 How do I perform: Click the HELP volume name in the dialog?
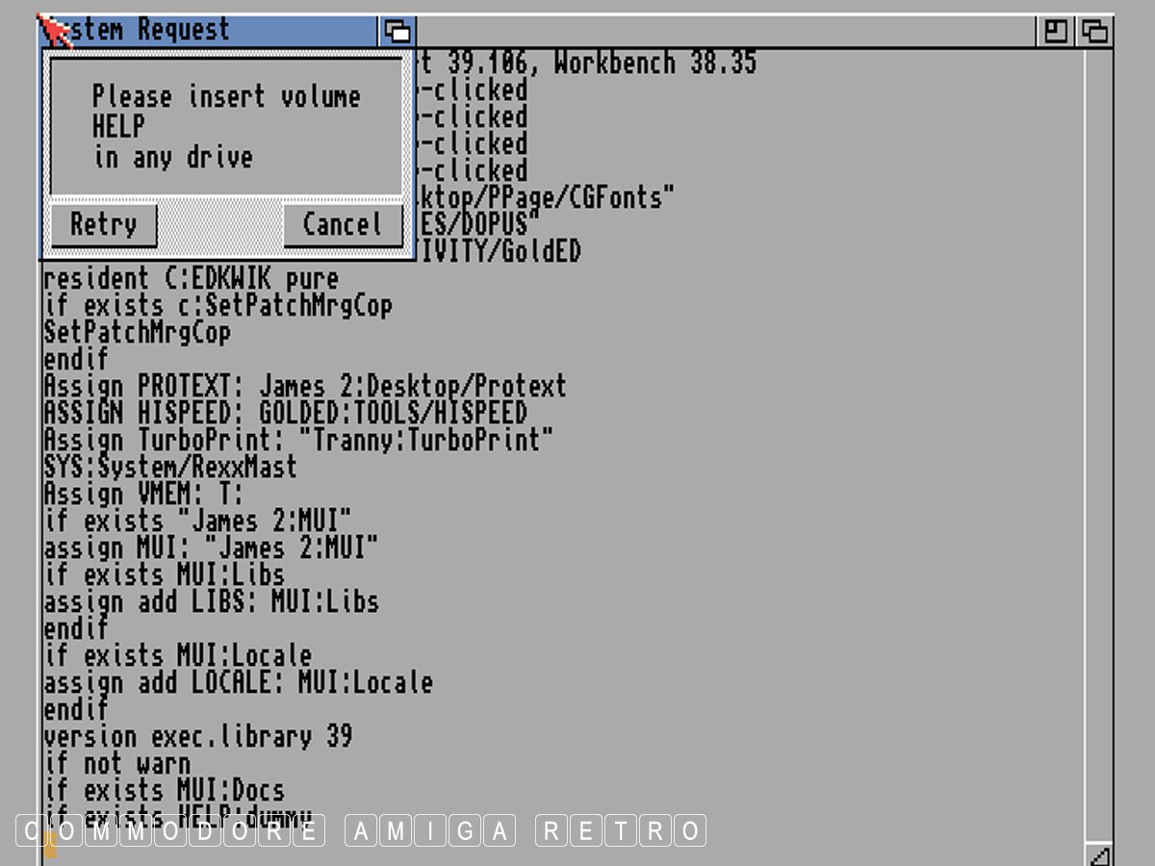click(x=118, y=127)
